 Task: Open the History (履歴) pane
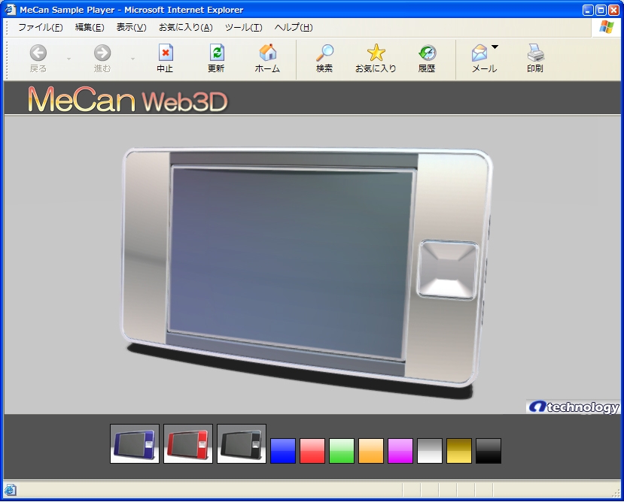[427, 59]
